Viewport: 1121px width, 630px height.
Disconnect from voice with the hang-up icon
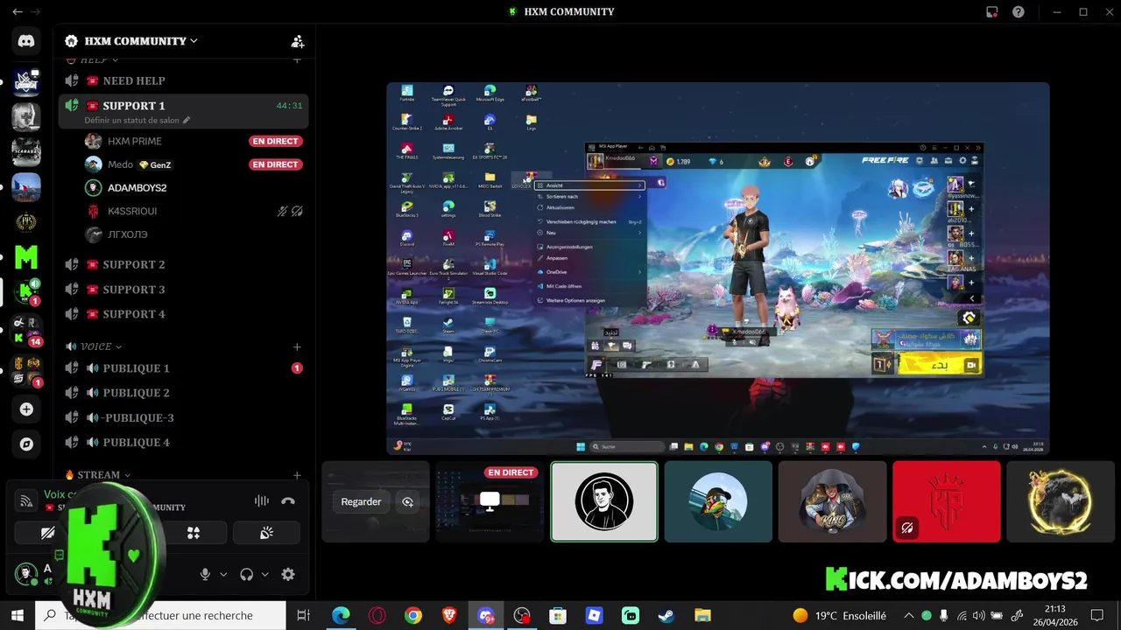[288, 501]
